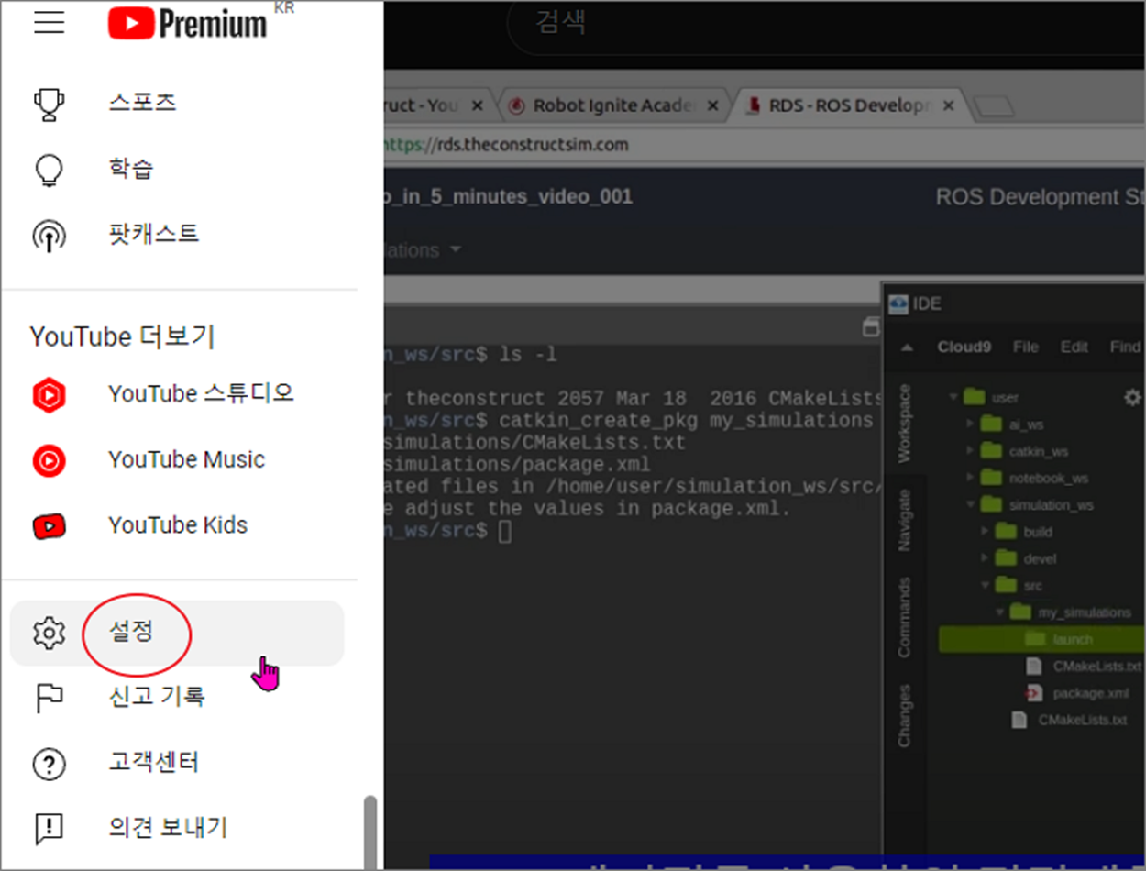The height and width of the screenshot is (871, 1146).
Task: Click the Podcasts broadcast icon
Action: (x=49, y=235)
